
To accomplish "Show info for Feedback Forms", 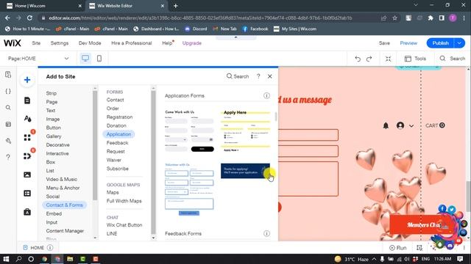I will tap(266, 233).
